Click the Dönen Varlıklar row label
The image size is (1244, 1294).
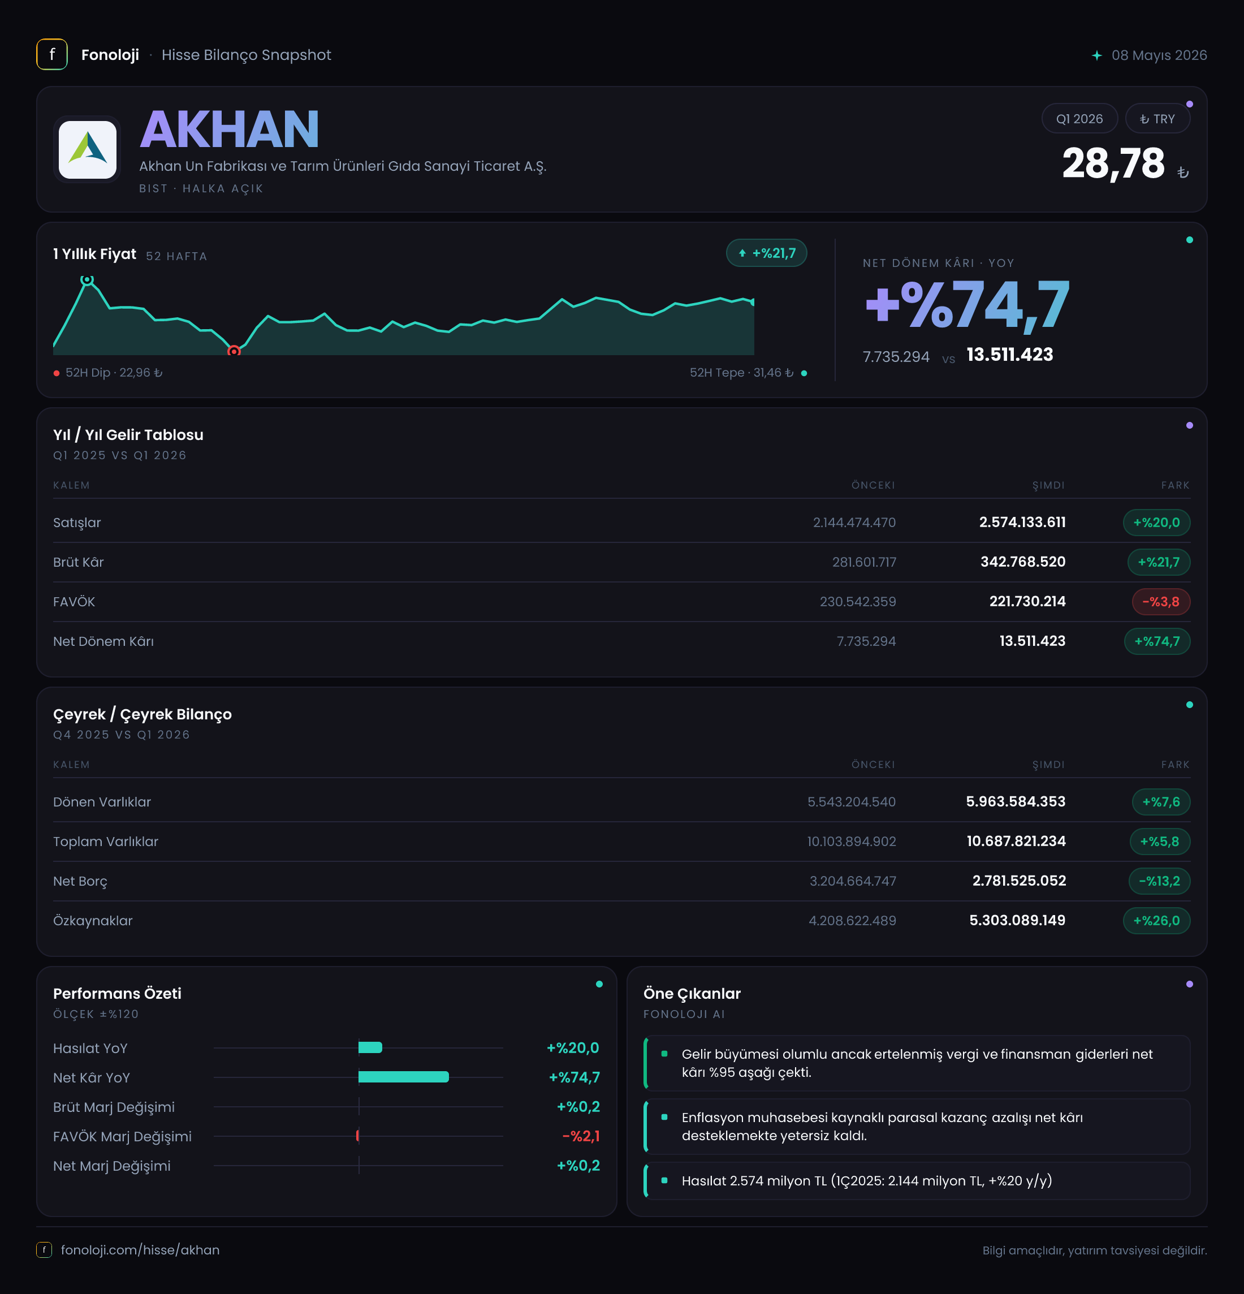coord(102,801)
